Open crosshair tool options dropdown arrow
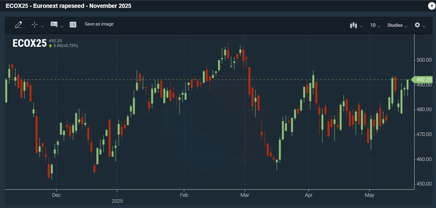Viewport: 436px width, 208px height. coord(42,27)
